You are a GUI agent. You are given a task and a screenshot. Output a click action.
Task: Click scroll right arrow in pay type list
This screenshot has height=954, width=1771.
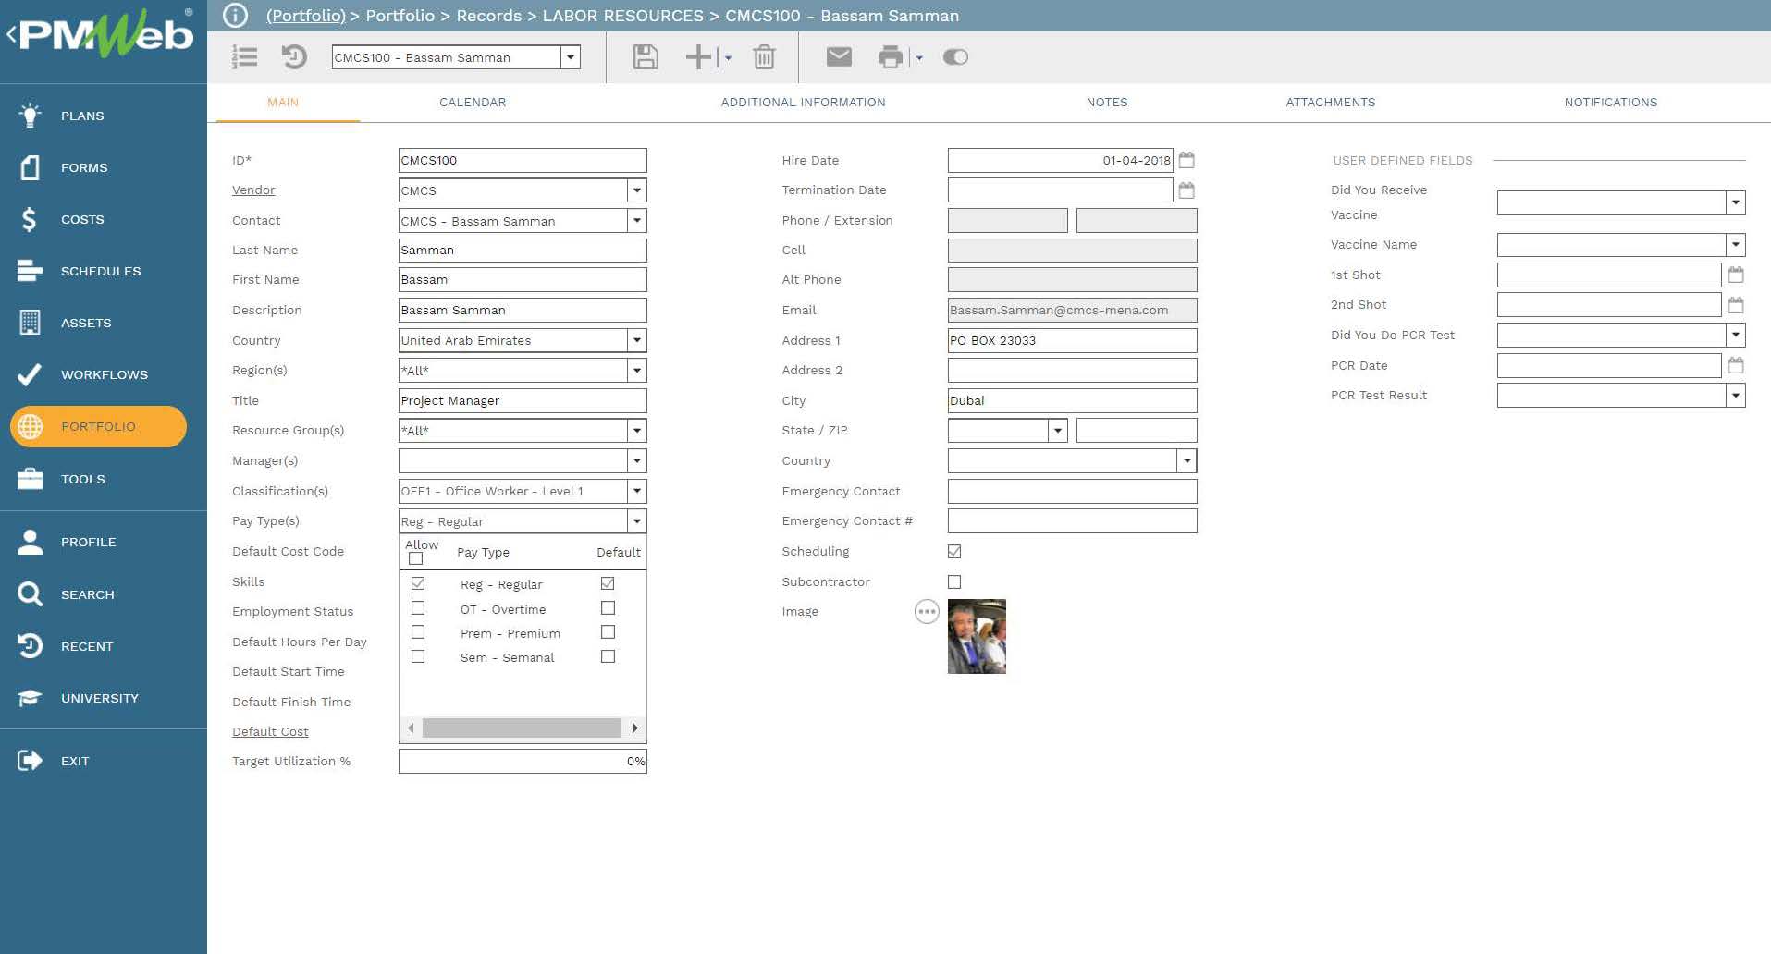click(634, 728)
